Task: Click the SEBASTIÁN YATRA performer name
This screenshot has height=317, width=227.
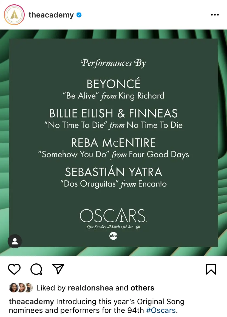Action: tap(113, 172)
